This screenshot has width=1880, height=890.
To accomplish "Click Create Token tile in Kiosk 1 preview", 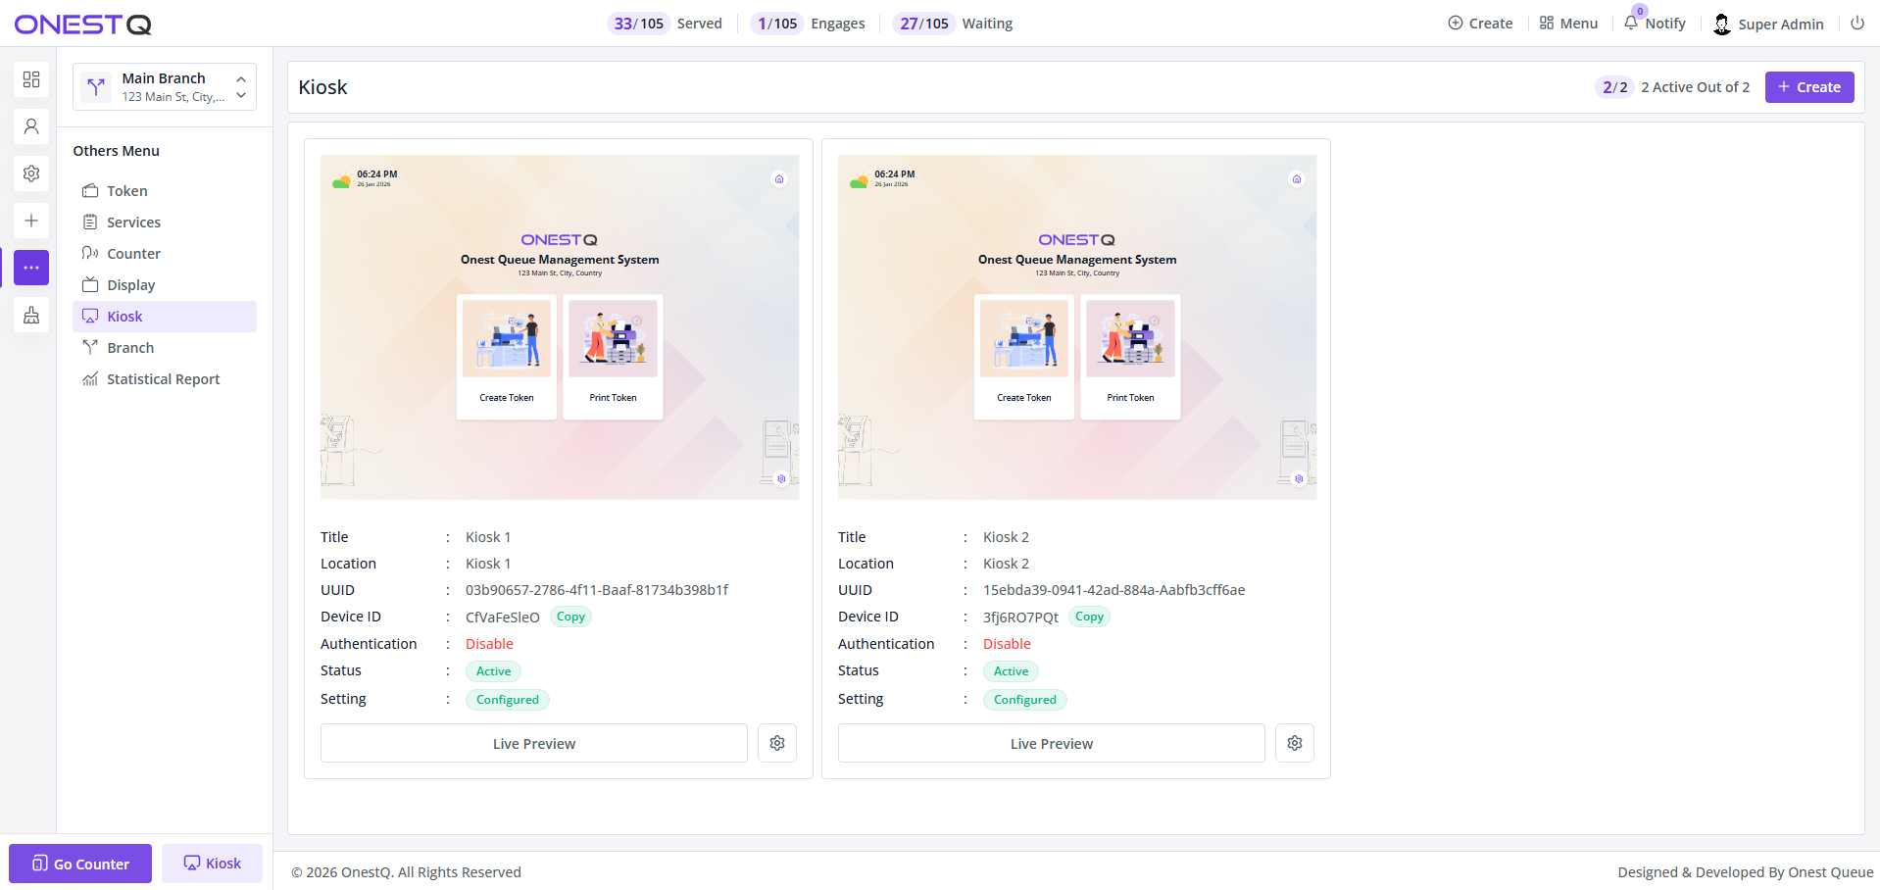I will point(507,358).
